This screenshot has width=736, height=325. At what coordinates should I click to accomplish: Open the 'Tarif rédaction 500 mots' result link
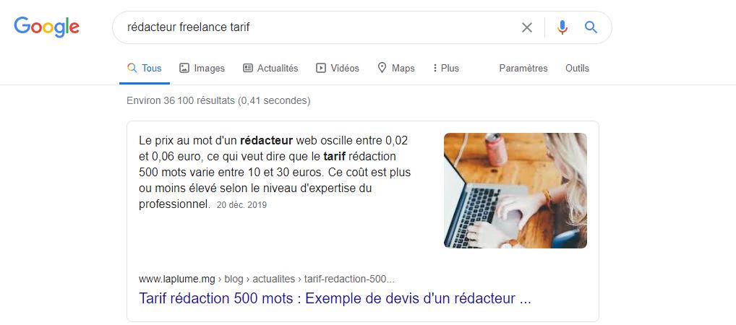[x=335, y=298]
